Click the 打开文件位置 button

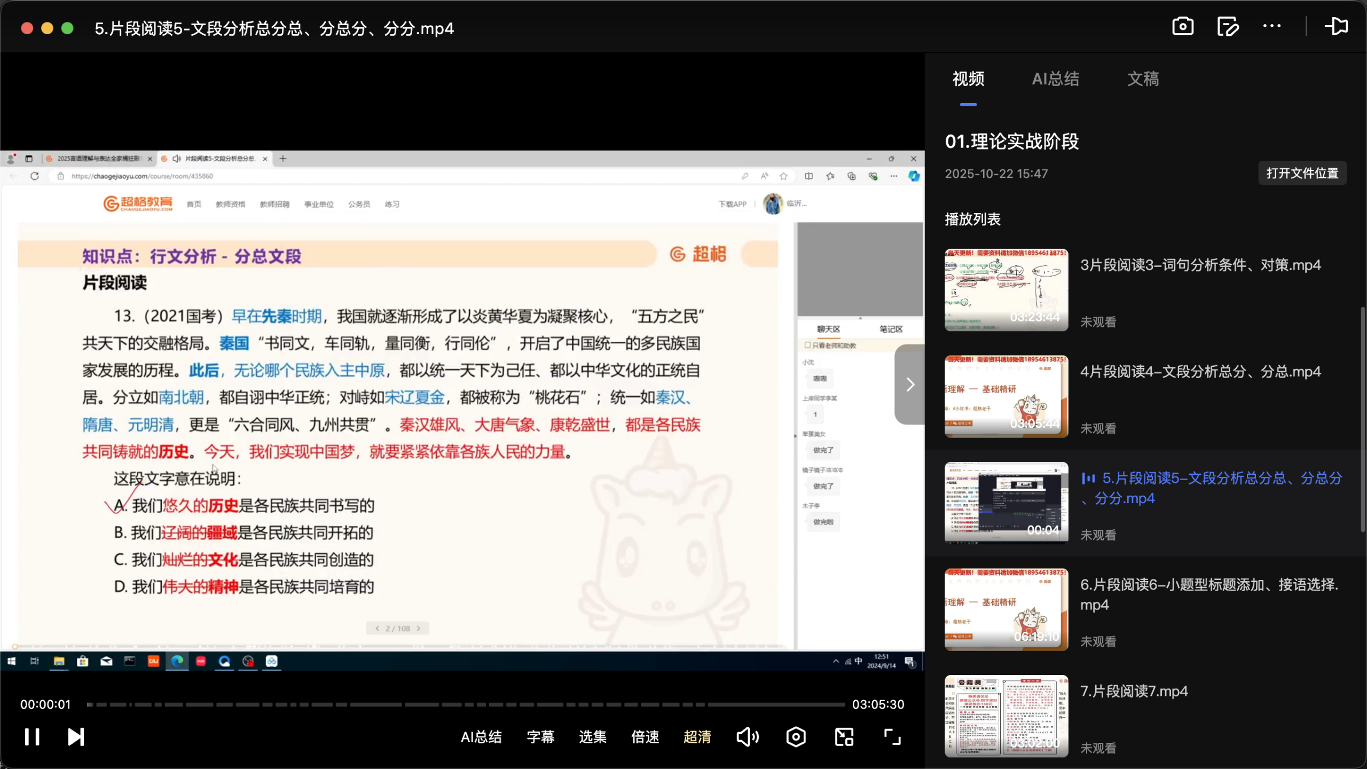click(x=1302, y=173)
